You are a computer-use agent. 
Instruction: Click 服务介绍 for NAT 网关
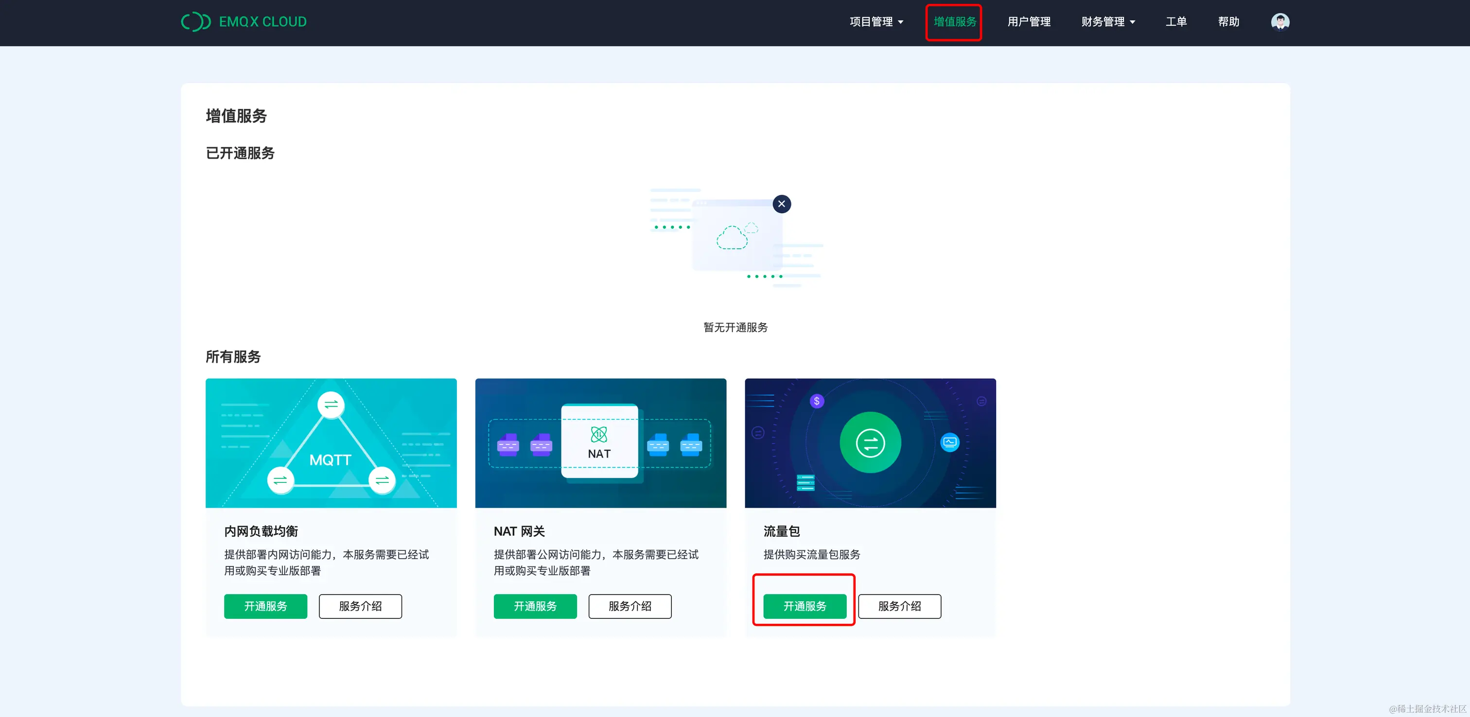click(x=630, y=606)
